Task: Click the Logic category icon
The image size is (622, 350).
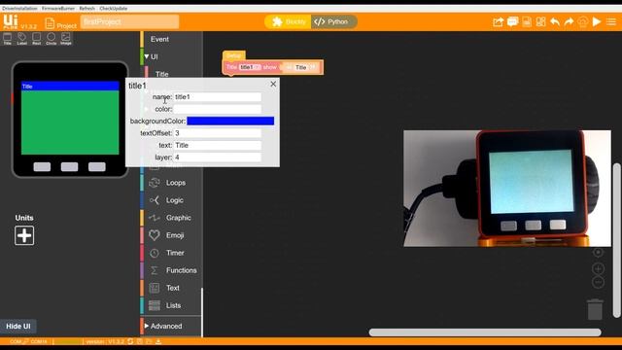Action: pyautogui.click(x=155, y=200)
